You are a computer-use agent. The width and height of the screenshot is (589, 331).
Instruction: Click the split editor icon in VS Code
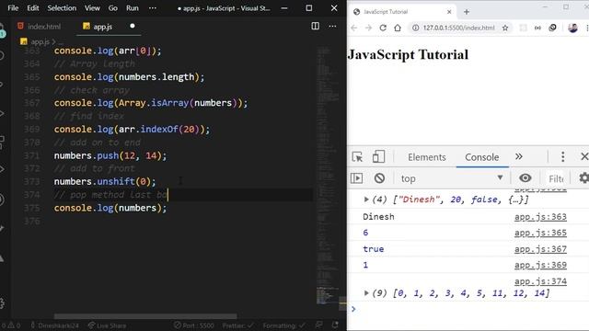[x=315, y=26]
